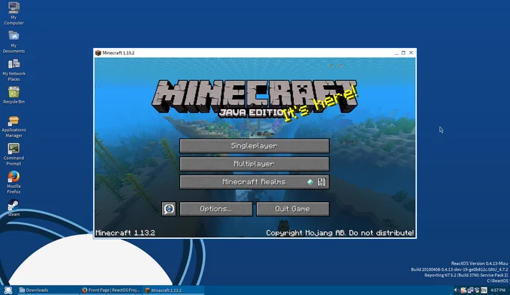The image size is (510, 295).
Task: Open My Computer desktop icon
Action: [x=13, y=13]
